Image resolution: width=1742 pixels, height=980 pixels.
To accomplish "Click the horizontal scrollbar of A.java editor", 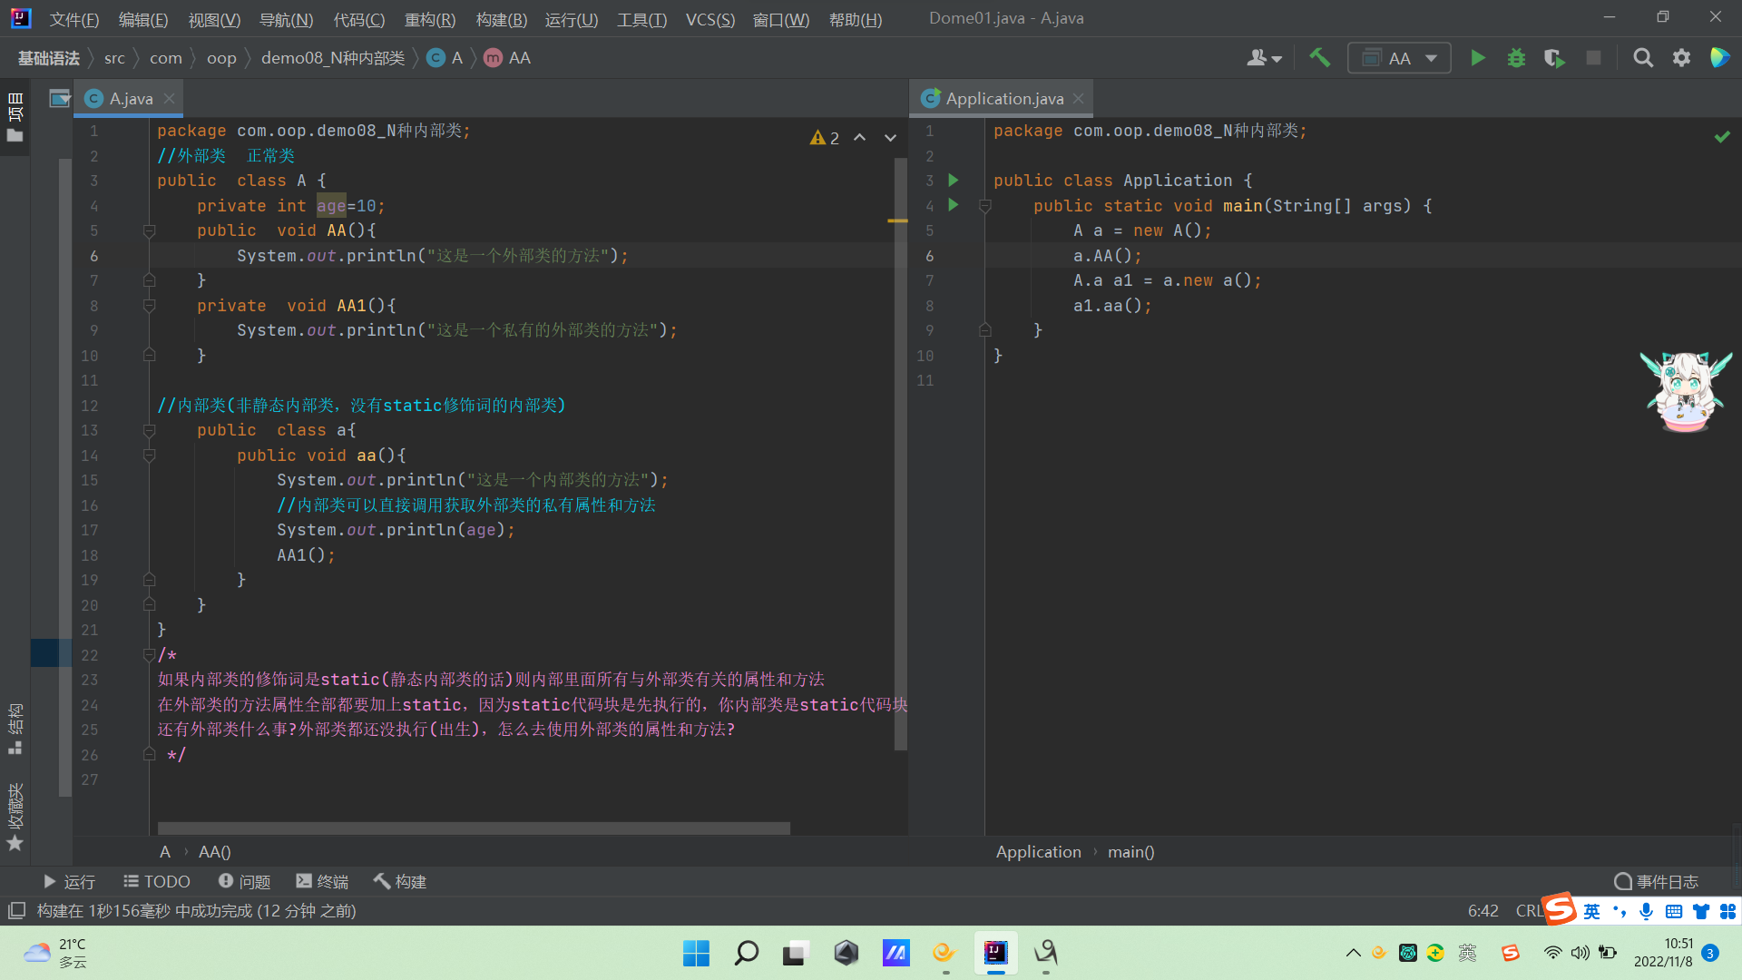I will coord(473,828).
